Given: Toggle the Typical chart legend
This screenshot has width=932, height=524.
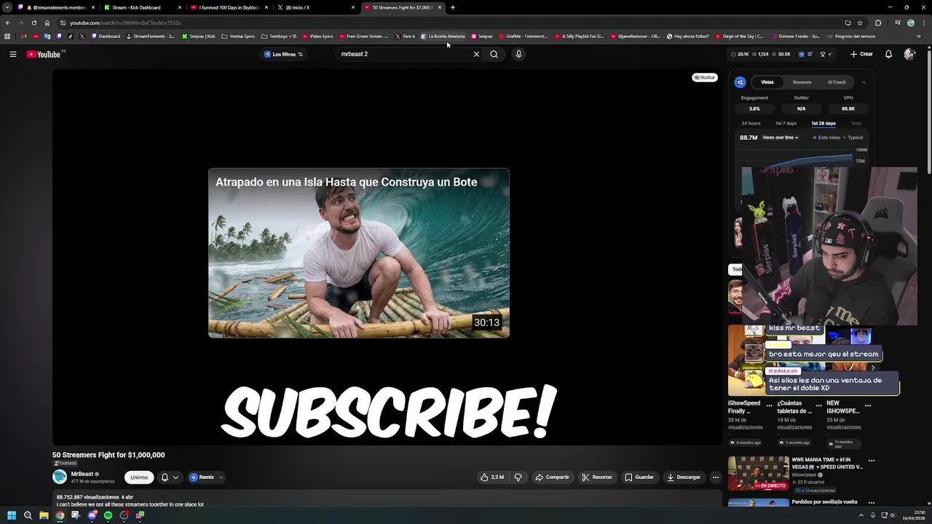Looking at the screenshot, I should pyautogui.click(x=853, y=138).
